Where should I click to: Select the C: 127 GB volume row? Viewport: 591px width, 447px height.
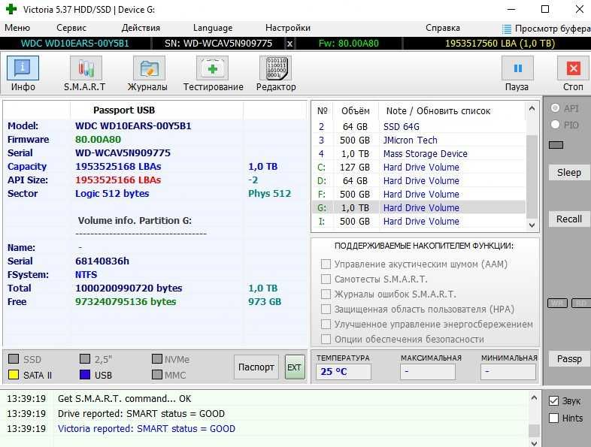pyautogui.click(x=419, y=168)
